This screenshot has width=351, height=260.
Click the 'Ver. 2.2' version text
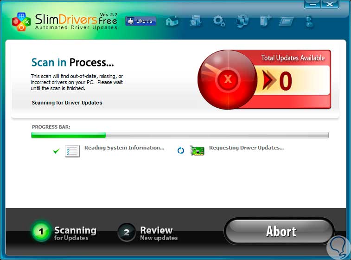tap(108, 14)
